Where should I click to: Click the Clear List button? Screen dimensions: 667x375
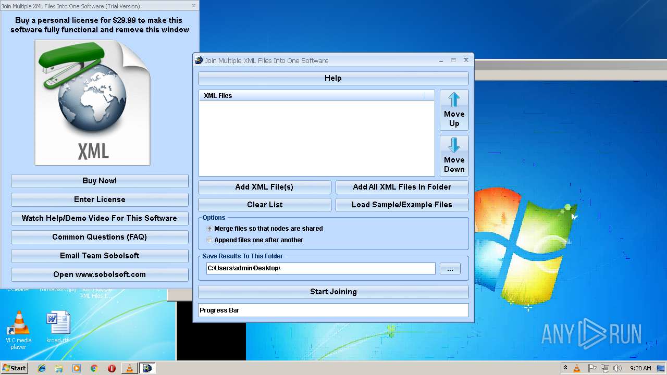(264, 205)
